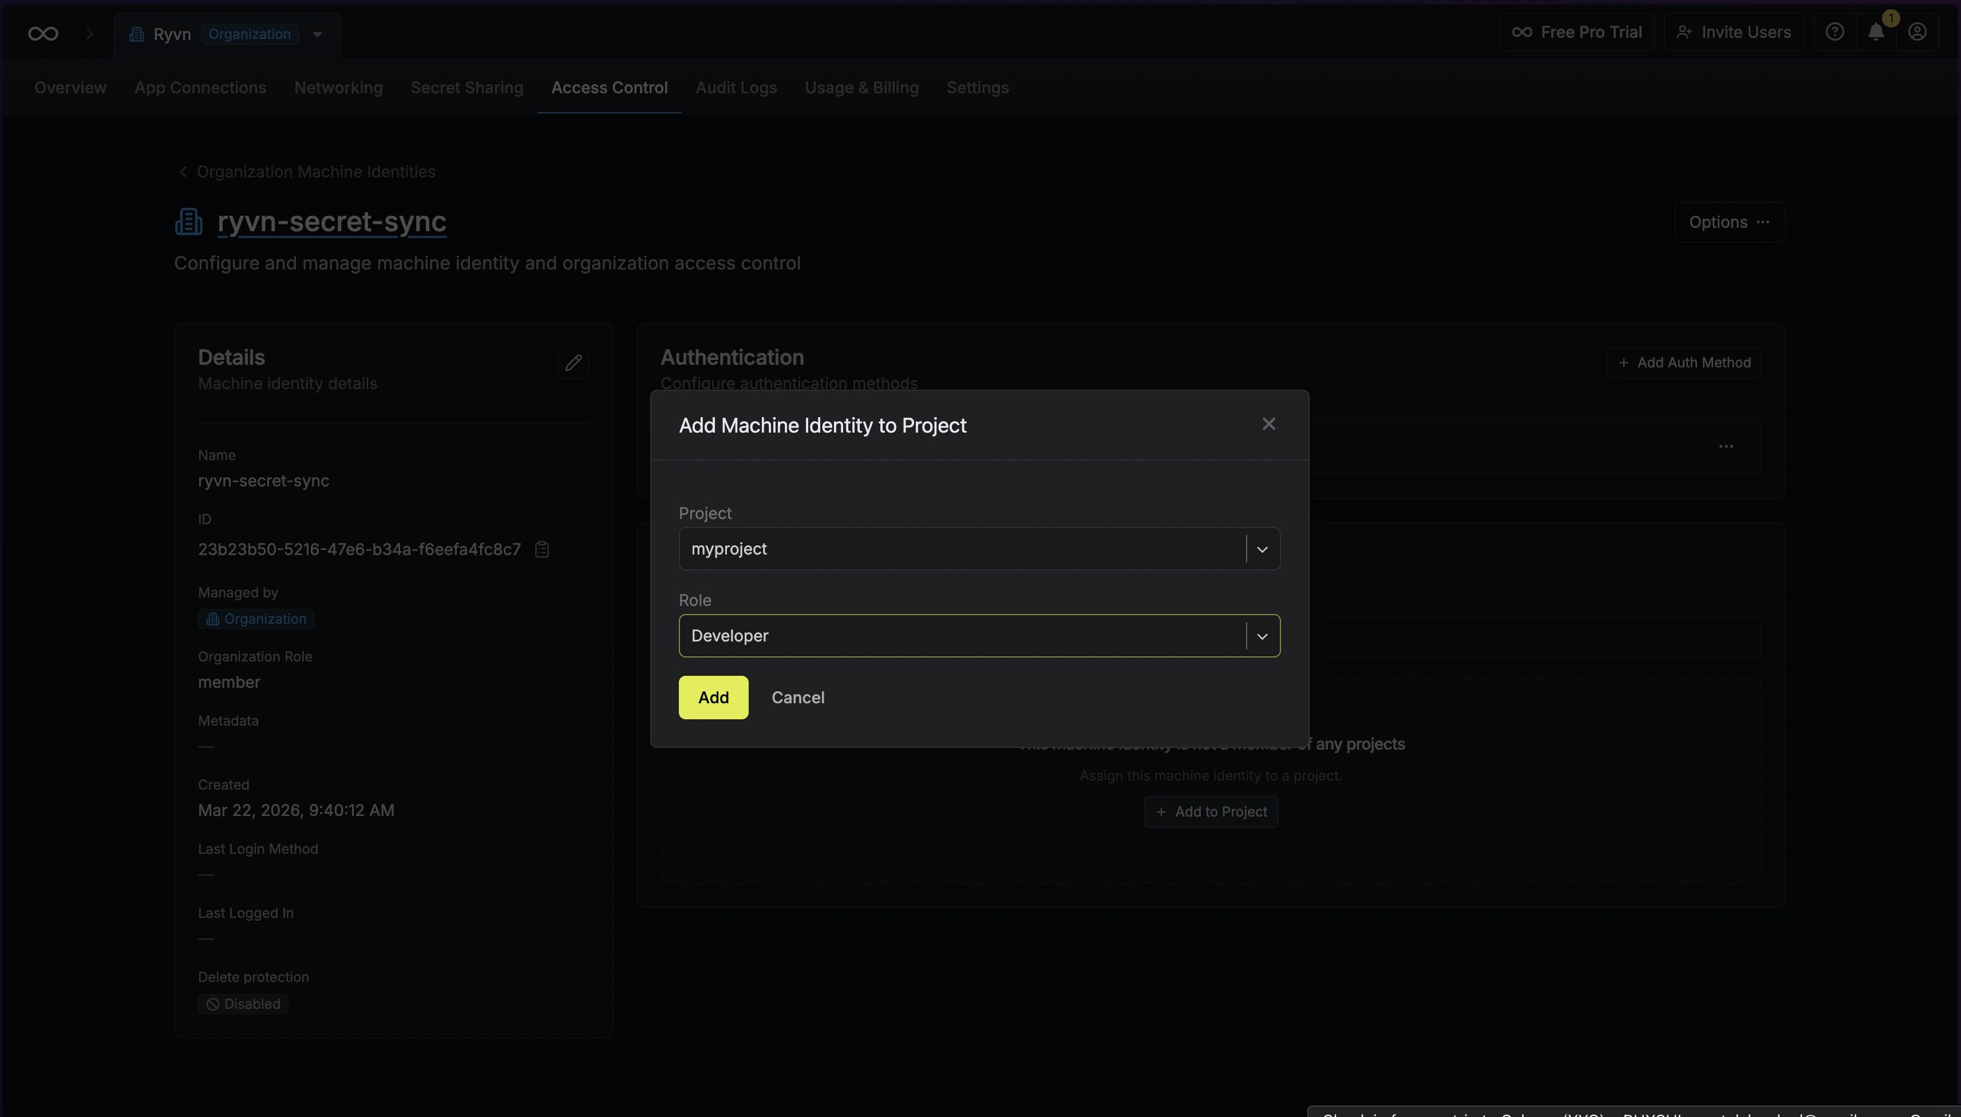Viewport: 1961px width, 1117px height.
Task: Click the Free Pro Trial banner
Action: point(1576,31)
